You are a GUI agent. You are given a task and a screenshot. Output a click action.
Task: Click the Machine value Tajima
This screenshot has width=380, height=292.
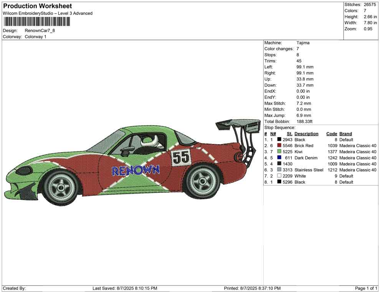tap(303, 43)
